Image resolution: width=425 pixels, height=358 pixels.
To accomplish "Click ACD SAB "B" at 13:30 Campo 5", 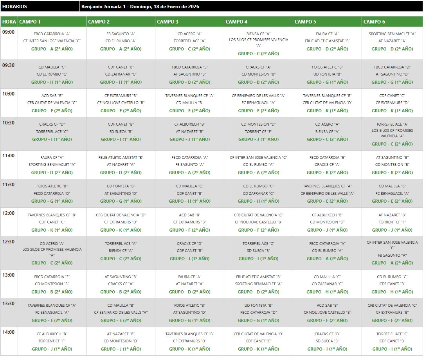I will (327, 306).
